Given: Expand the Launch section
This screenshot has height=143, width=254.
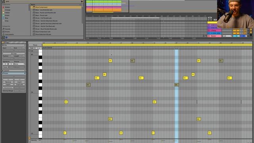Looking at the screenshot, I should [x=14, y=71].
